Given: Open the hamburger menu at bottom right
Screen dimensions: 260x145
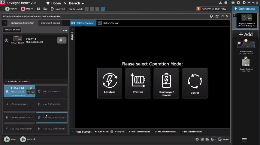Looking at the screenshot, I should click(x=244, y=140).
